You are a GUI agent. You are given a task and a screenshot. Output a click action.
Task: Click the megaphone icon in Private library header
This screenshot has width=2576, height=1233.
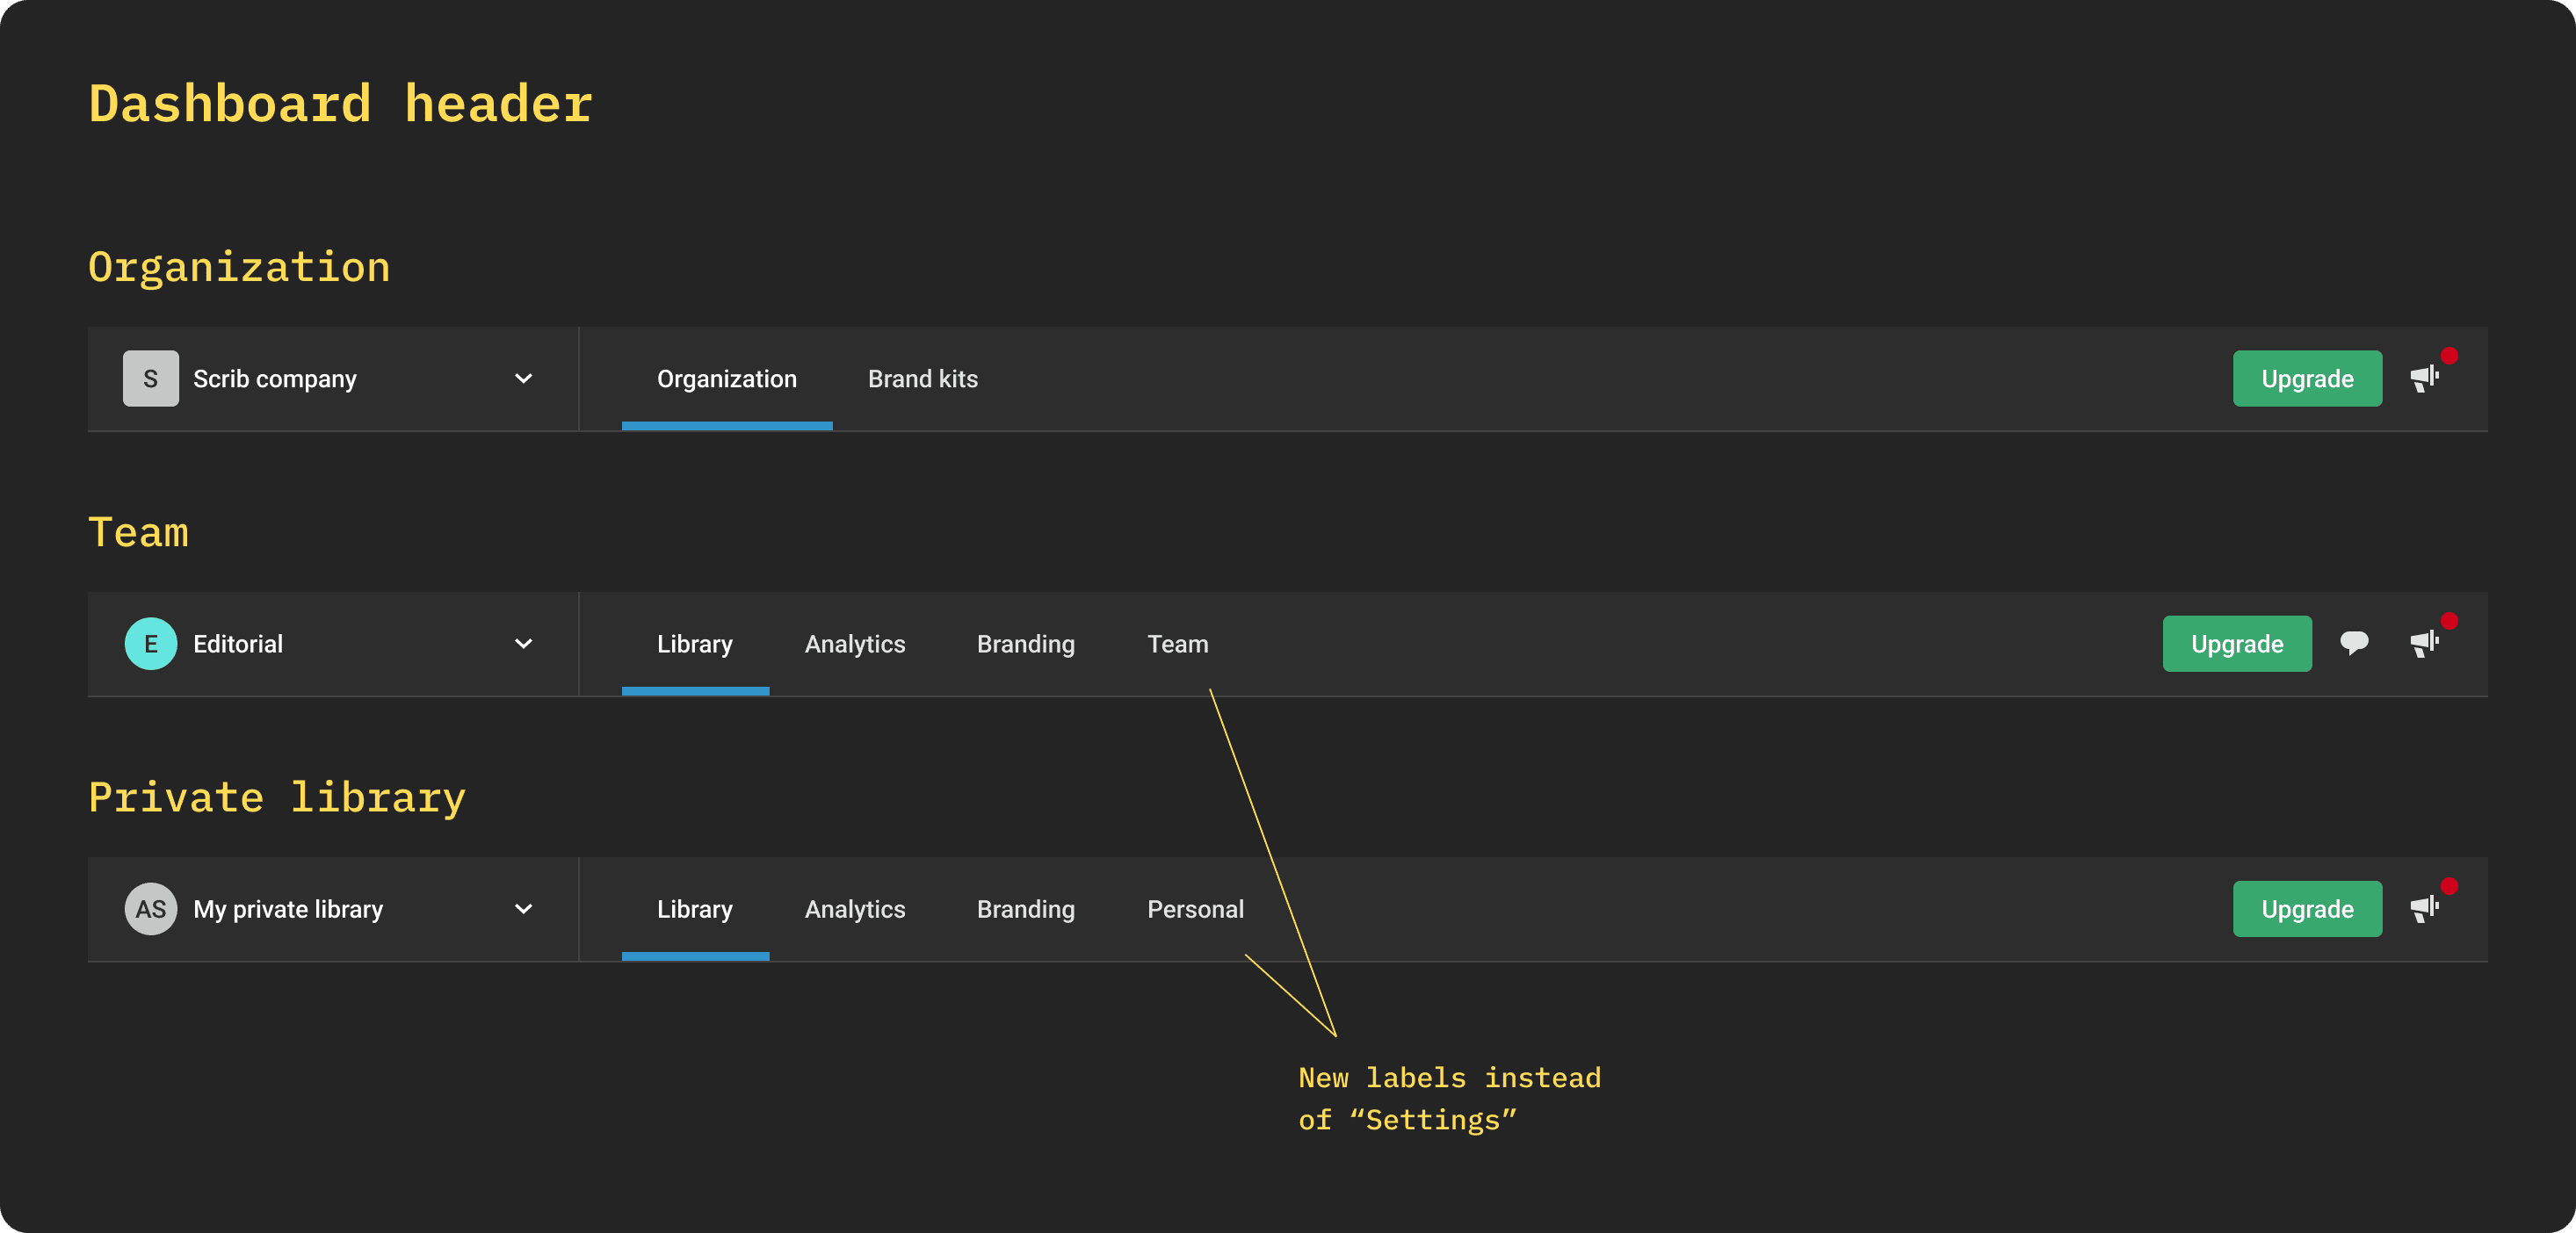click(x=2424, y=909)
